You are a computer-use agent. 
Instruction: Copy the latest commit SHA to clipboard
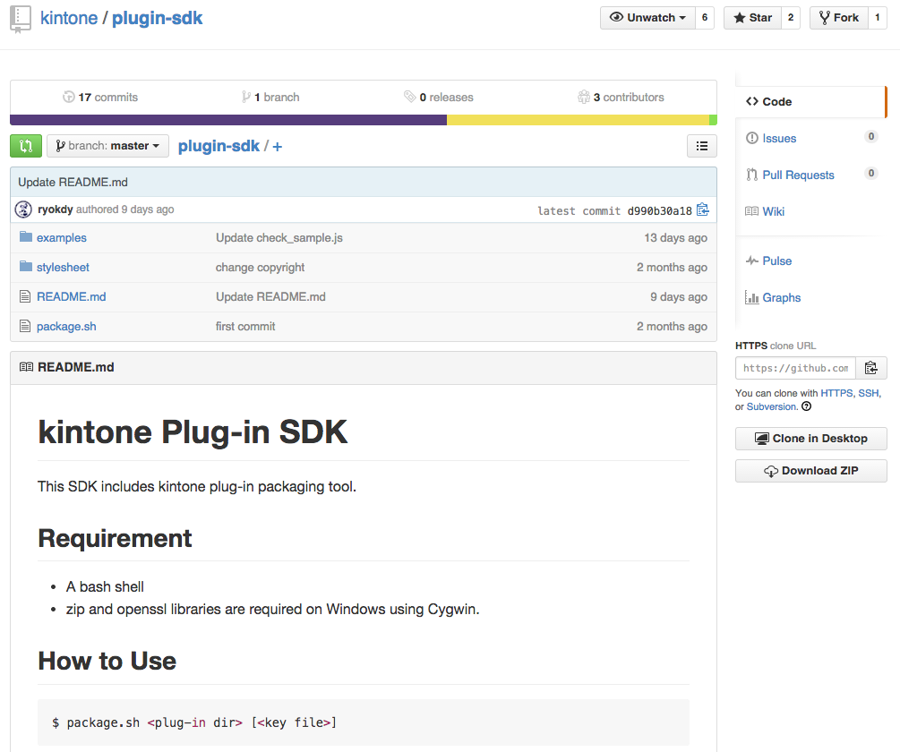coord(703,210)
